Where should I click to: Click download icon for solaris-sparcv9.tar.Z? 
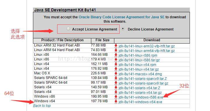pyautogui.click(x=116, y=78)
